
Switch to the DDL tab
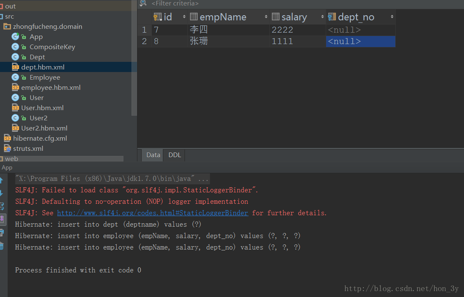tap(175, 155)
